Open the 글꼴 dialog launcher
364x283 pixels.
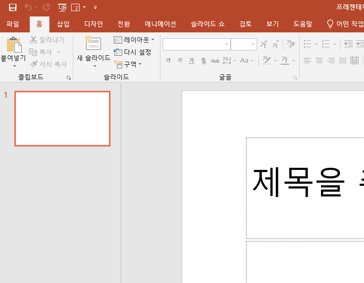295,78
